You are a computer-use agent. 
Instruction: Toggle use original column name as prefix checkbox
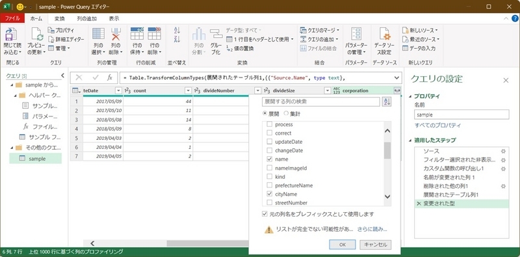pyautogui.click(x=265, y=214)
